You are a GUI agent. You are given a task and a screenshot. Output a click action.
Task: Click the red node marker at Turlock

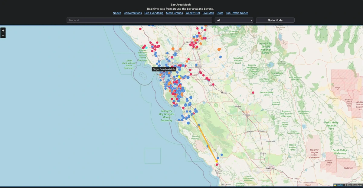tap(213, 84)
